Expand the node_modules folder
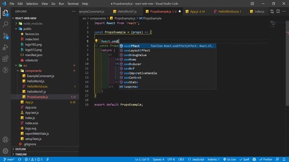The image size is (289, 162). coord(33,23)
